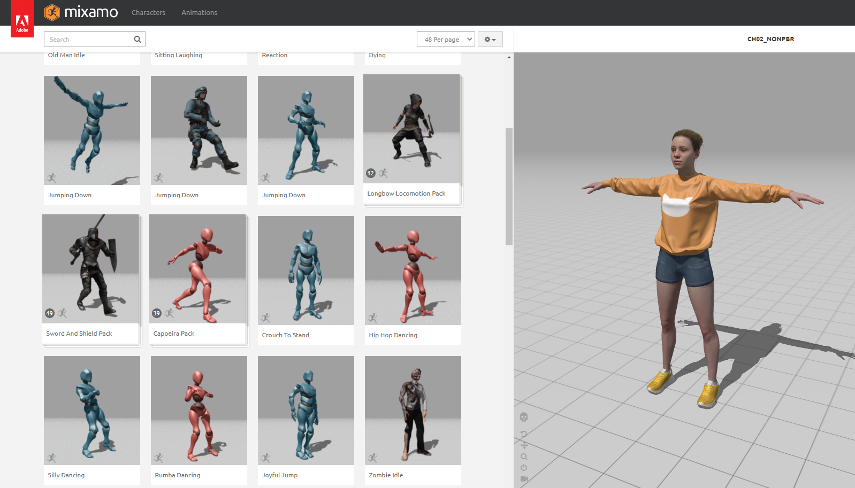Click the Longbow Locomotion Pack label

(406, 193)
